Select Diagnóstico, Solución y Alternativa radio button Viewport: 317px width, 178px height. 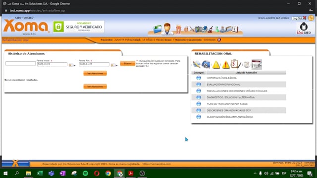coord(199,97)
